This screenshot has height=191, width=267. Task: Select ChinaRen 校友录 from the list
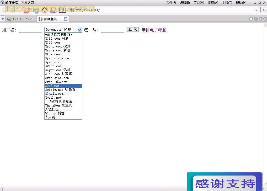click(x=63, y=105)
